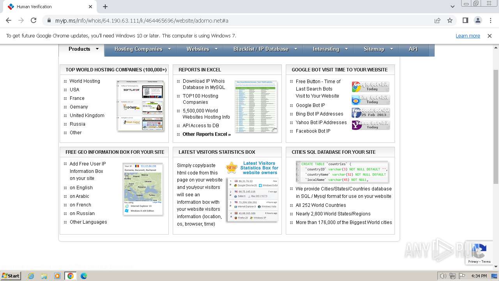499x281 pixels.
Task: Open the Bing Bot IP Addresses link
Action: pos(320,114)
